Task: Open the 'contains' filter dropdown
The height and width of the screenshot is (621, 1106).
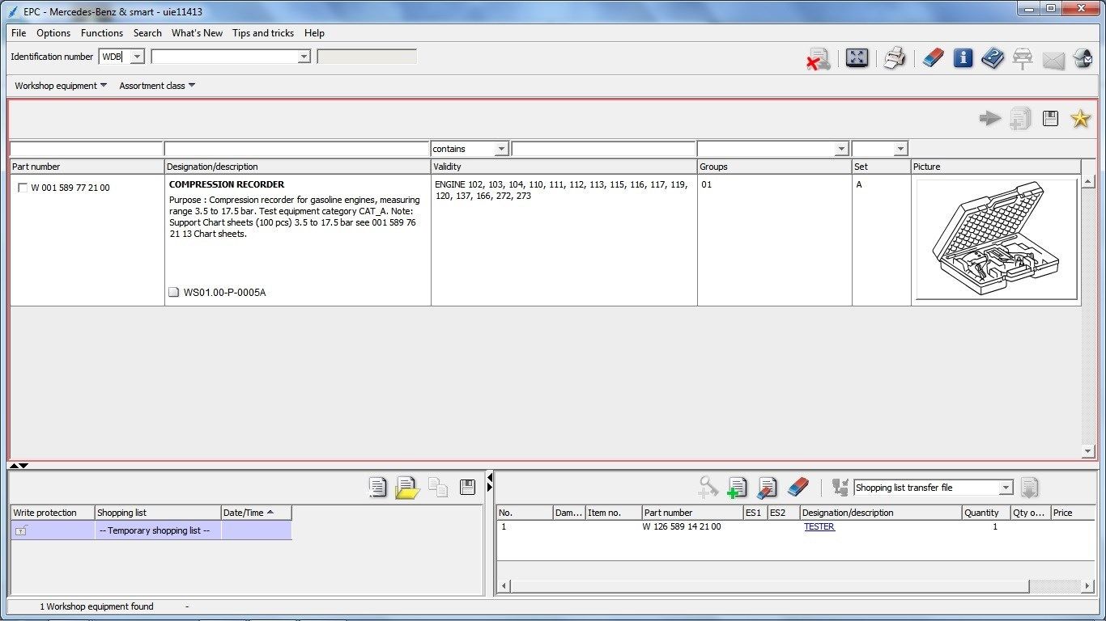Action: click(501, 150)
